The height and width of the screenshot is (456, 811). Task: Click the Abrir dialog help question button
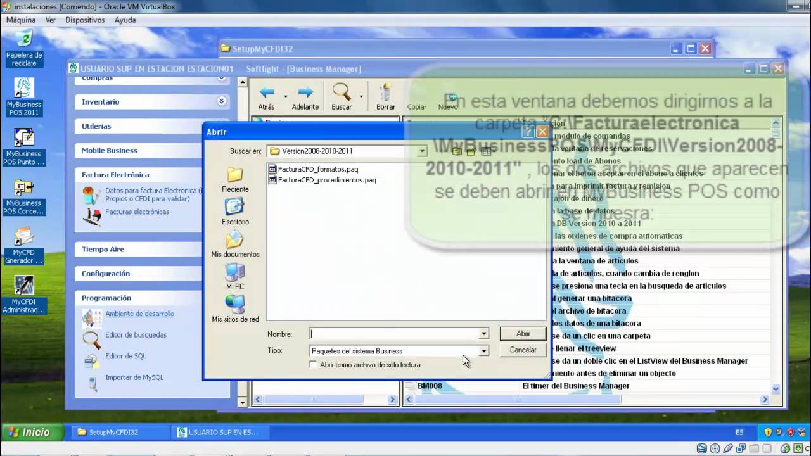(x=528, y=132)
